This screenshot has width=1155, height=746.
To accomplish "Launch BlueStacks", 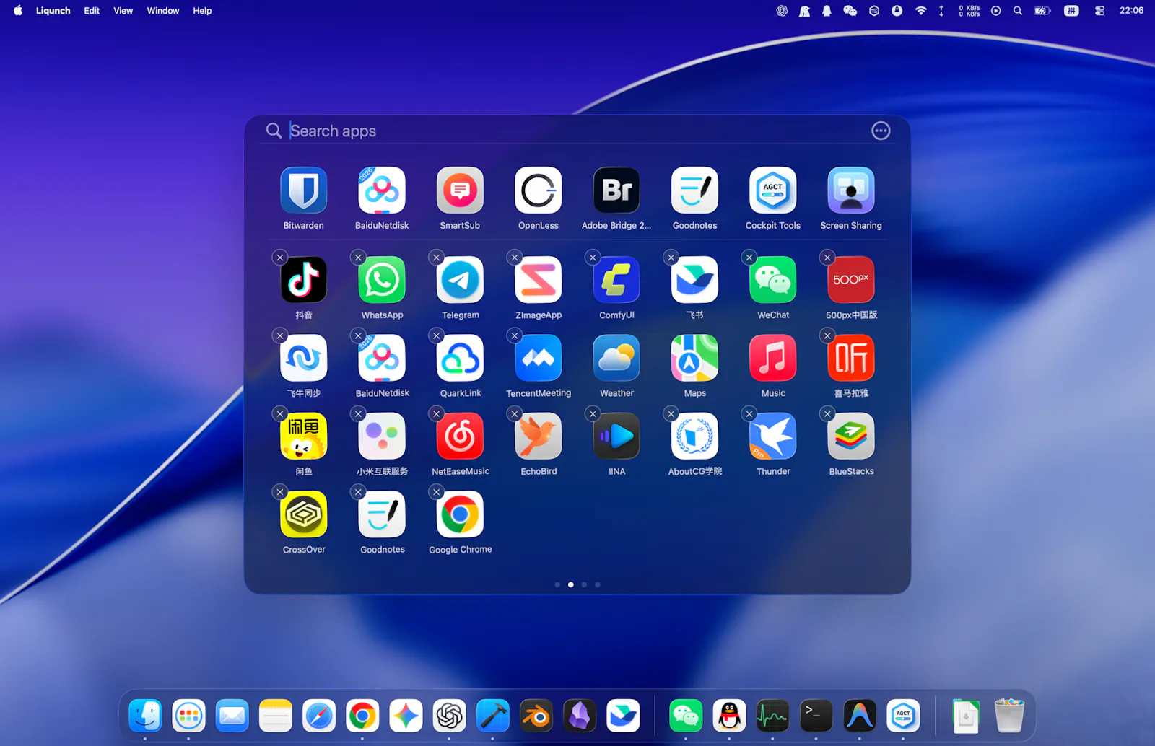I will tap(851, 436).
